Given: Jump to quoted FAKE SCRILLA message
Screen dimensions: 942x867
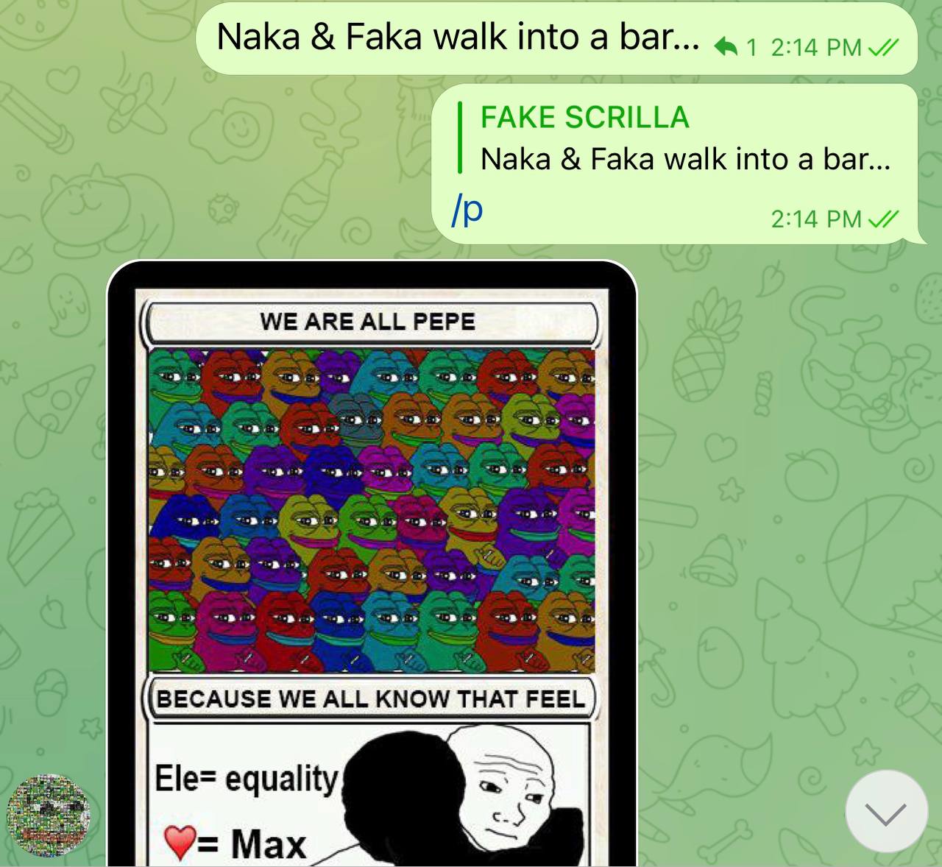Looking at the screenshot, I should [675, 138].
